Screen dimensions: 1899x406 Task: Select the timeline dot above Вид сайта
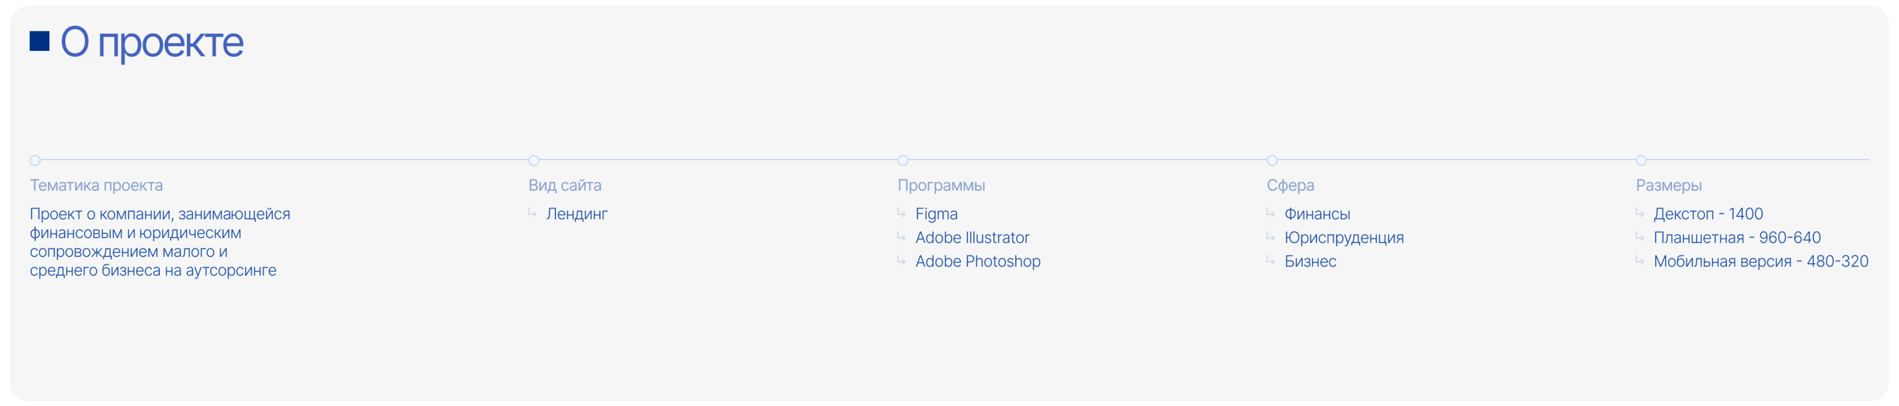(534, 160)
